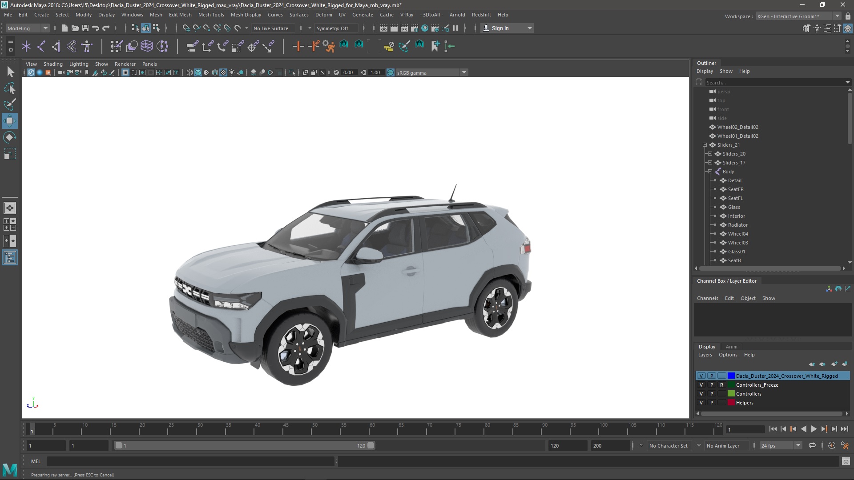Click the Outliner Search field
The width and height of the screenshot is (854, 480).
pyautogui.click(x=776, y=82)
